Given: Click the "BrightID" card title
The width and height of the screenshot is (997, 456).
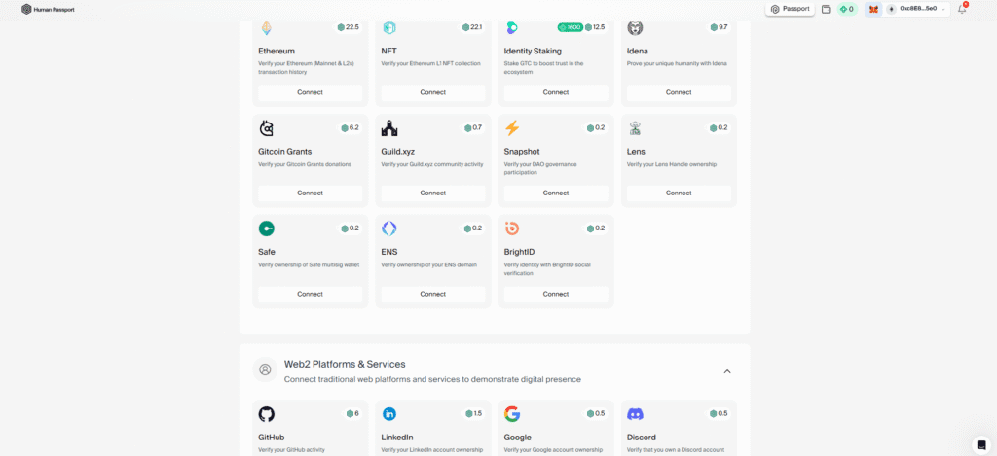Looking at the screenshot, I should pos(520,252).
